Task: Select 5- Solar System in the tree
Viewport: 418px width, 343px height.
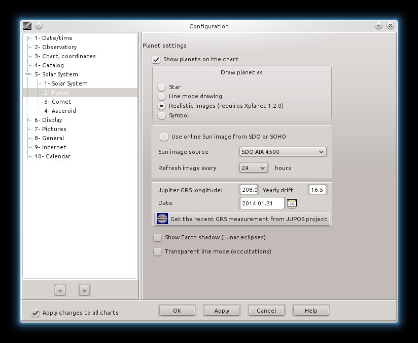Action: point(56,74)
